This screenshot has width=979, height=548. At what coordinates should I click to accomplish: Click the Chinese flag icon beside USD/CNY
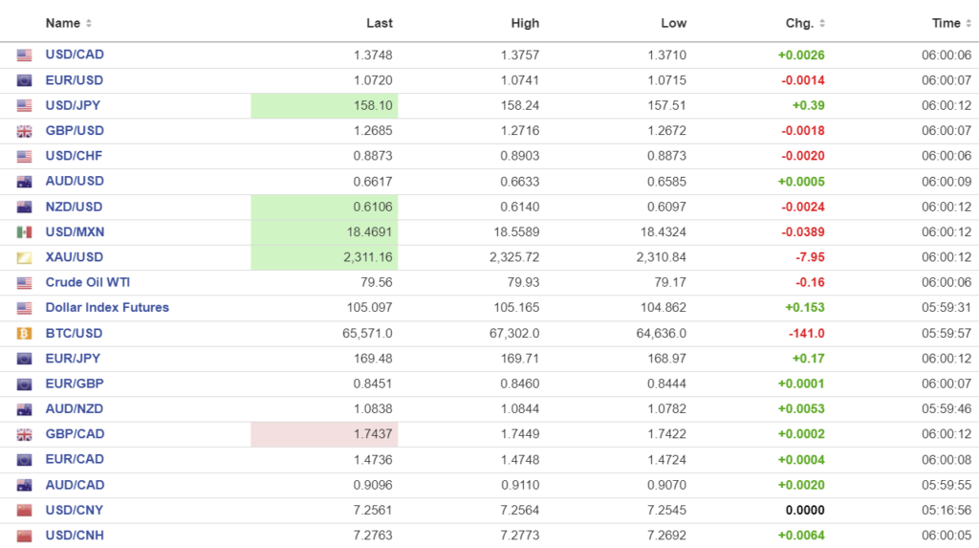click(x=25, y=511)
